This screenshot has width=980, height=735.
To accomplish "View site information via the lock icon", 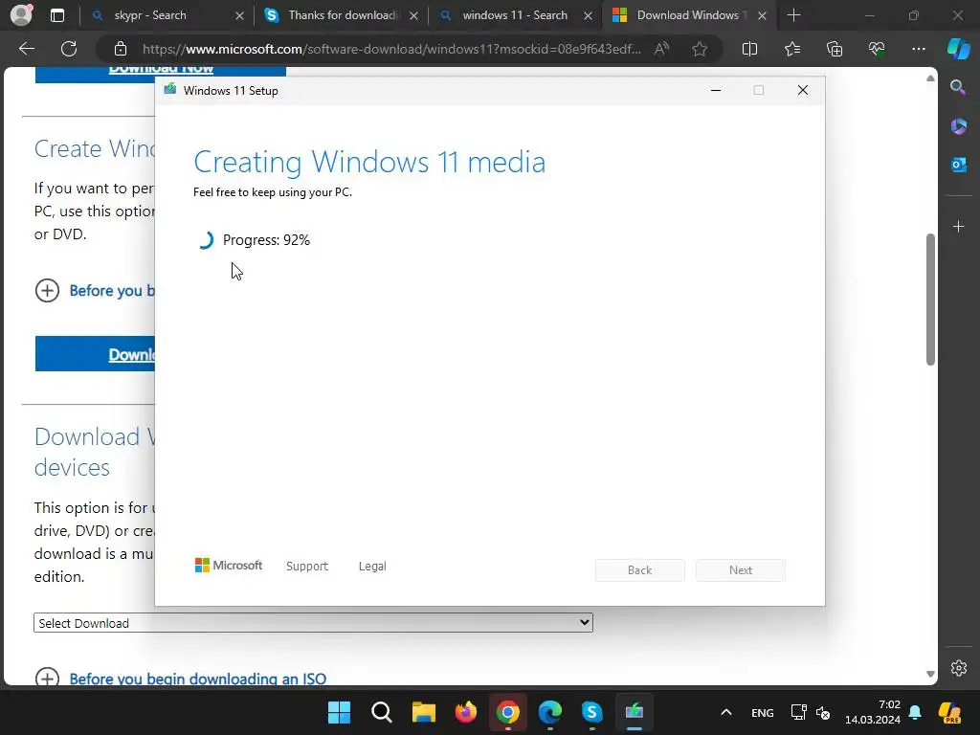I will click(x=120, y=49).
